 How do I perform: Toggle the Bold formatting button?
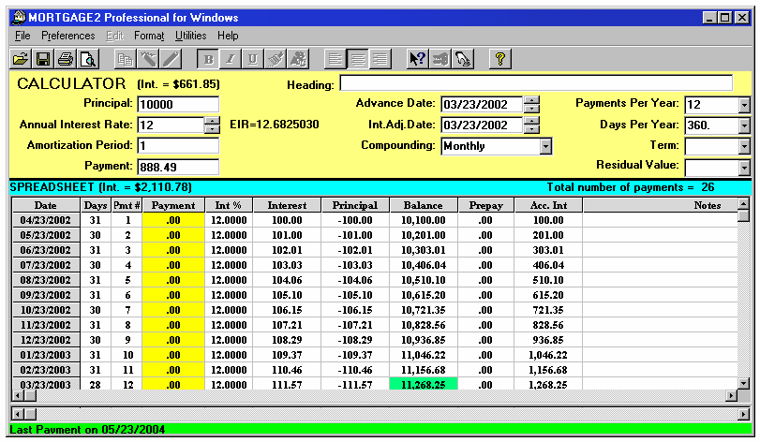pos(209,59)
